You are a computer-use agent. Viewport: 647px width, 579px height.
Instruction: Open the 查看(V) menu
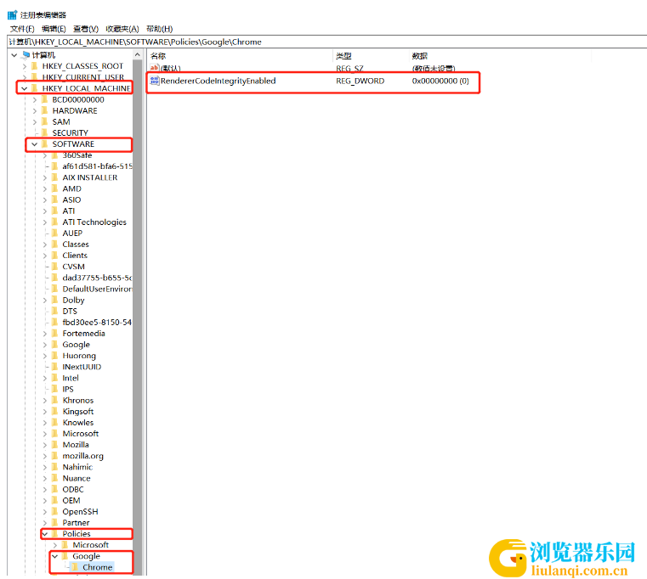point(86,29)
